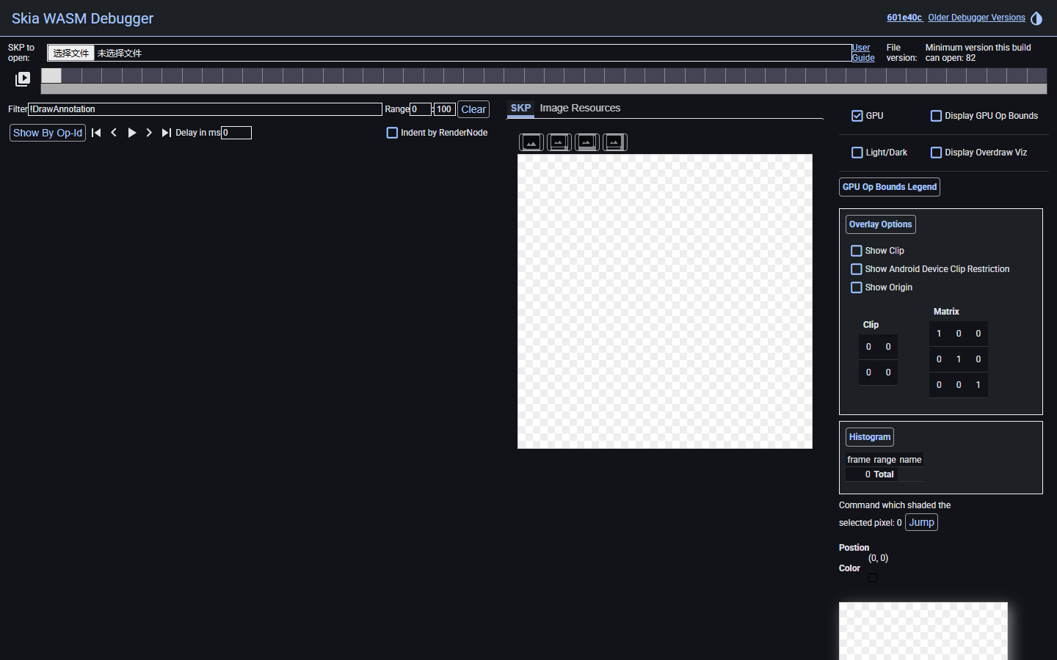The height and width of the screenshot is (660, 1057).
Task: Click the Clear filter button
Action: click(473, 109)
